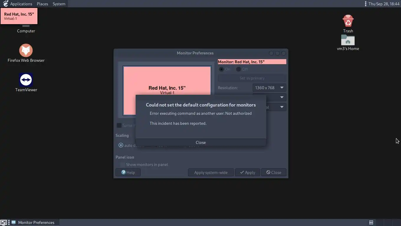Click Close button at bottom of Monitor Preferences
Image resolution: width=401 pixels, height=226 pixels.
click(274, 172)
